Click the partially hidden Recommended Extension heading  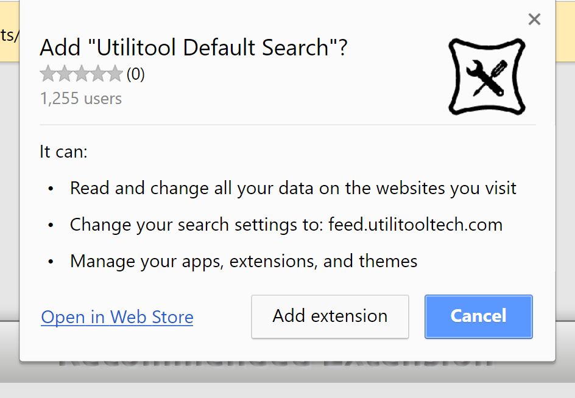(x=274, y=365)
